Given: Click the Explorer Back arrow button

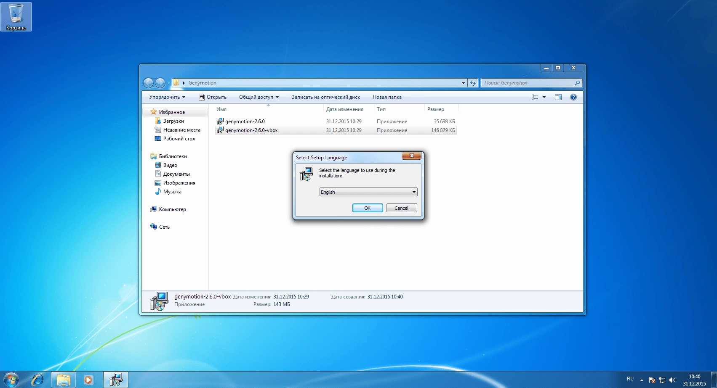Looking at the screenshot, I should [x=148, y=83].
